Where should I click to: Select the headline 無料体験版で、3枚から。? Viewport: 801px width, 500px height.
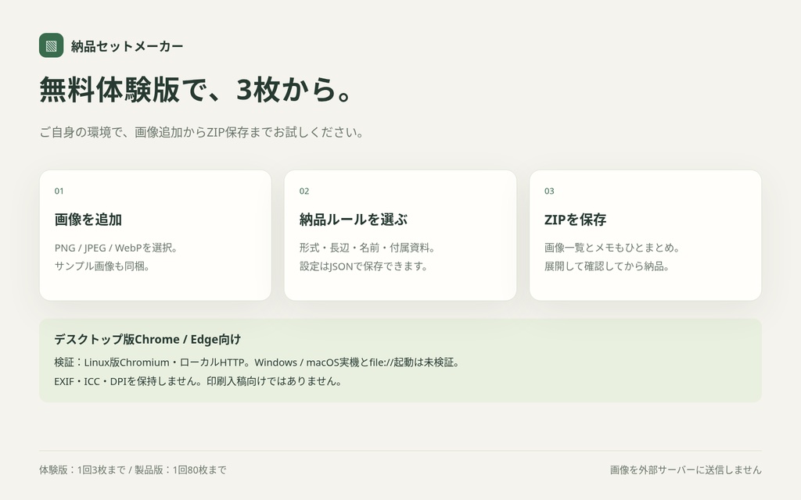tap(196, 89)
